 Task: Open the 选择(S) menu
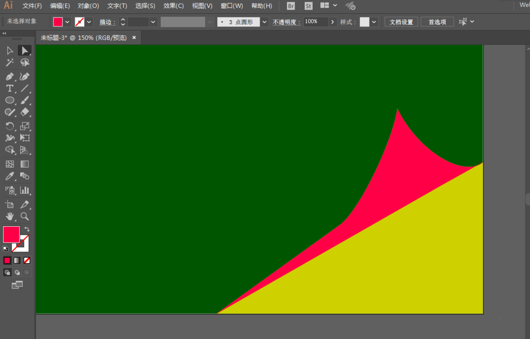tap(145, 6)
